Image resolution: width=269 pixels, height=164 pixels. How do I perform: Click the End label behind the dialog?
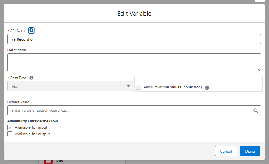[60, 161]
